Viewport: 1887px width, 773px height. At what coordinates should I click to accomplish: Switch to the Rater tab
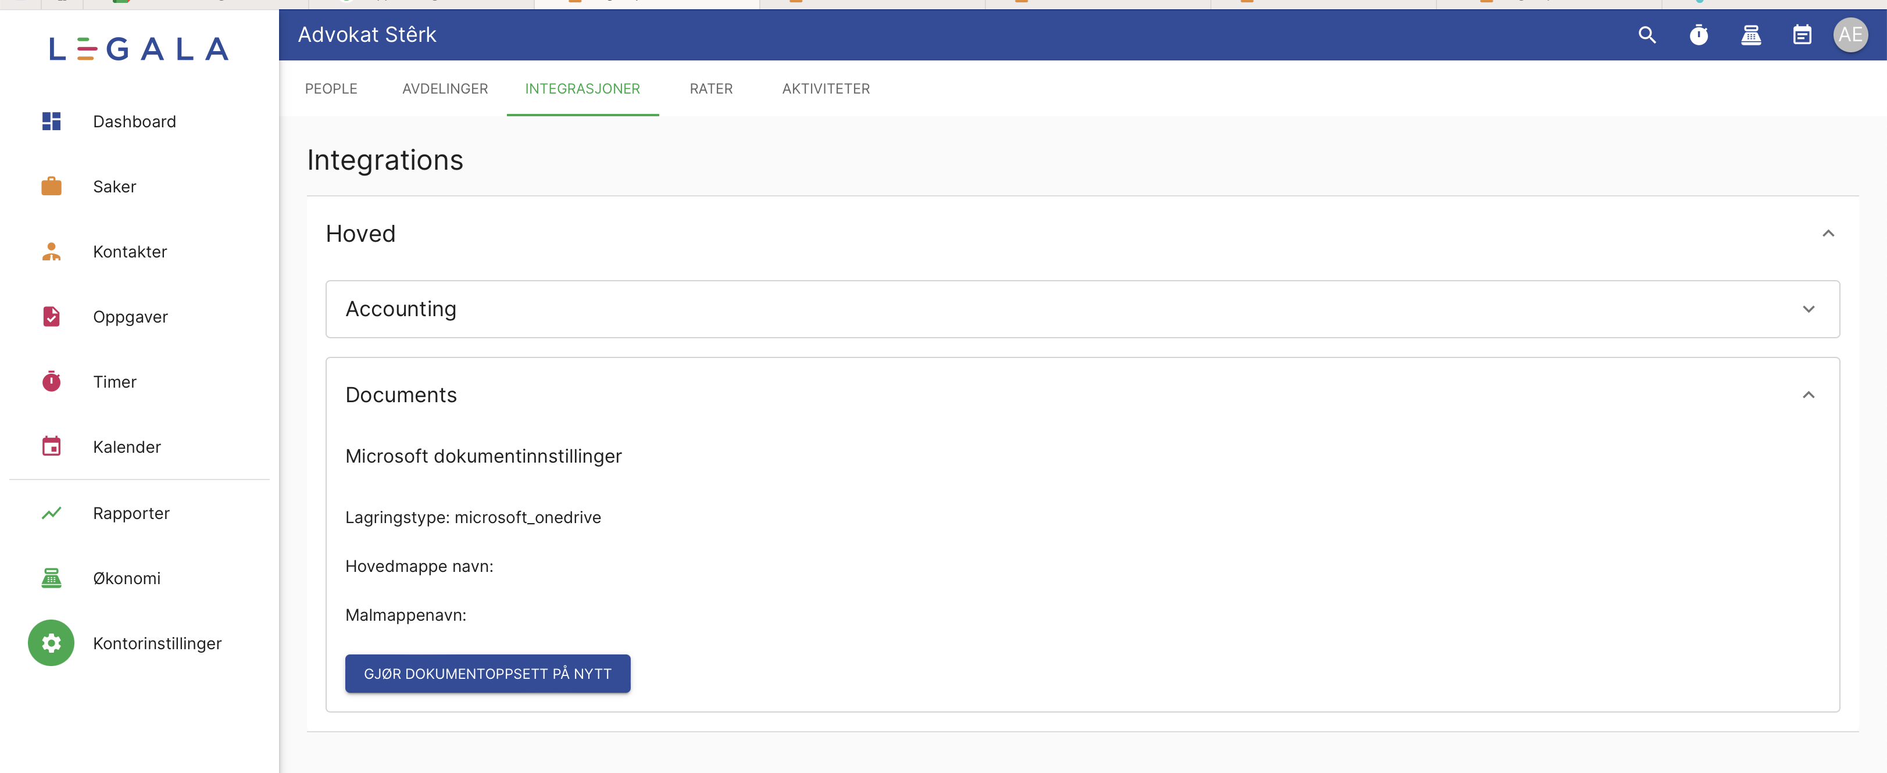[x=710, y=89]
